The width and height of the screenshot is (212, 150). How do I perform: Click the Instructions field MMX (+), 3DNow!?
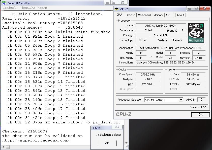click(170, 62)
